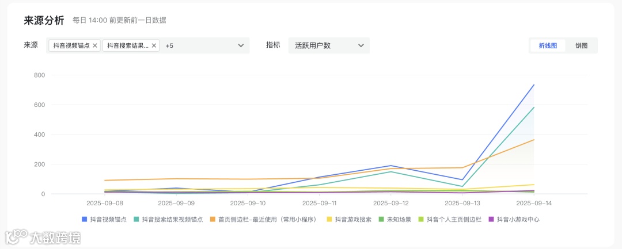The width and height of the screenshot is (622, 249).
Task: Click the 2025-09-12 axis date label
Action: coord(390,202)
